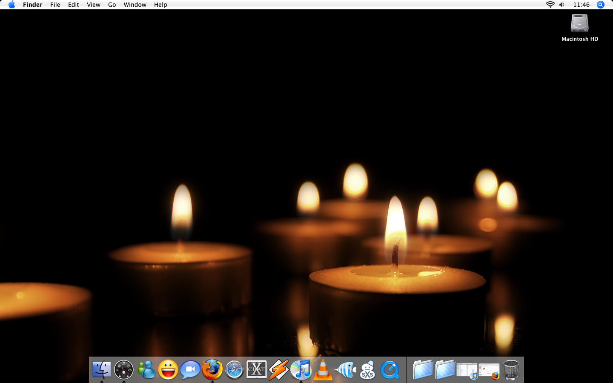
Task: Open the Finder application menu
Action: click(x=33, y=5)
